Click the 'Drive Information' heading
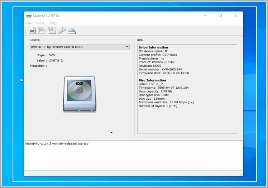Screen dimensions: 268x188 pos(153,47)
